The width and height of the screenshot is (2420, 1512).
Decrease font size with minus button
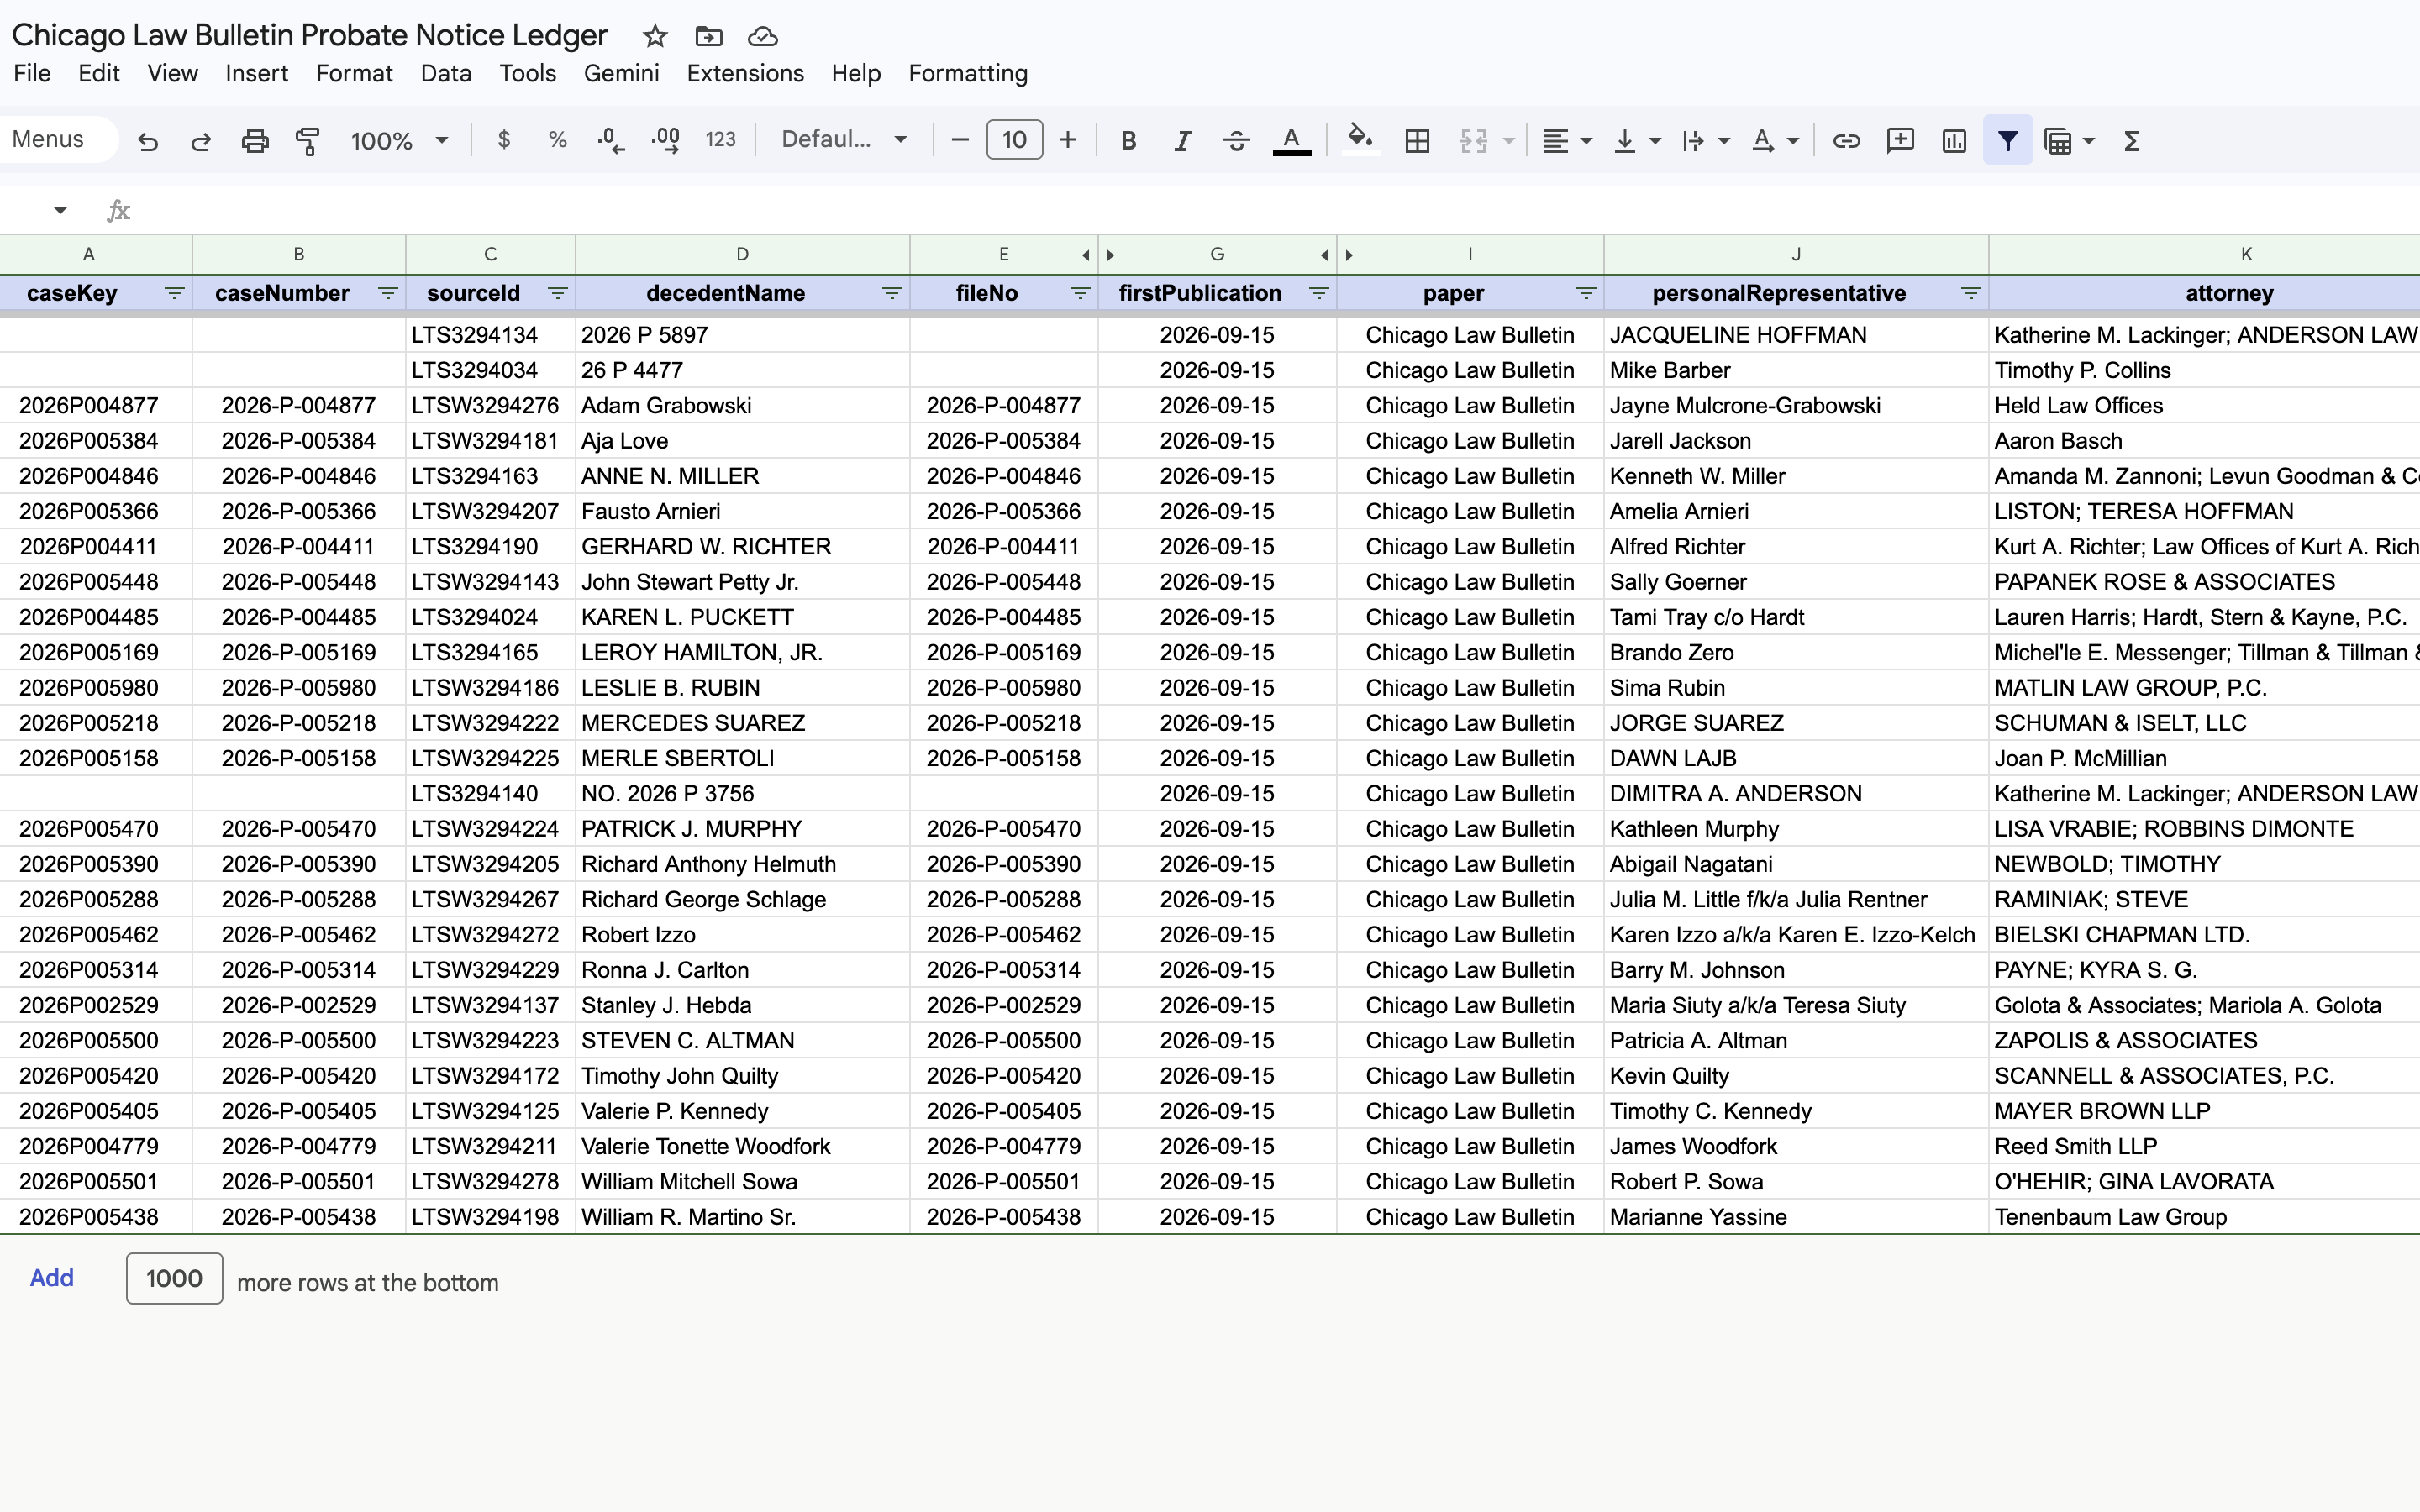tap(960, 140)
